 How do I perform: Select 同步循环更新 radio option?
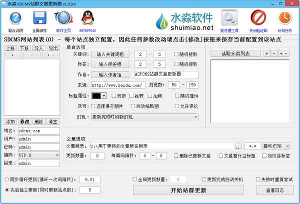(7, 180)
